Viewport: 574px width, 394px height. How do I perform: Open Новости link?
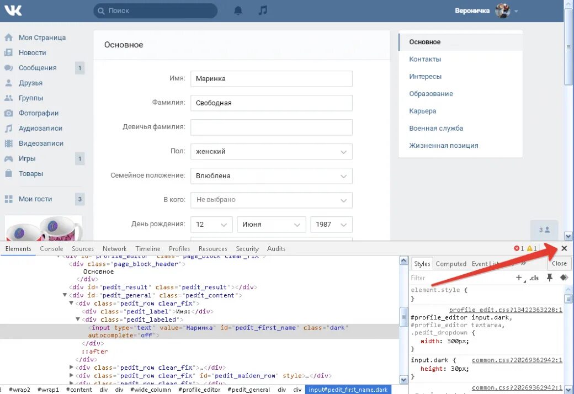point(32,52)
